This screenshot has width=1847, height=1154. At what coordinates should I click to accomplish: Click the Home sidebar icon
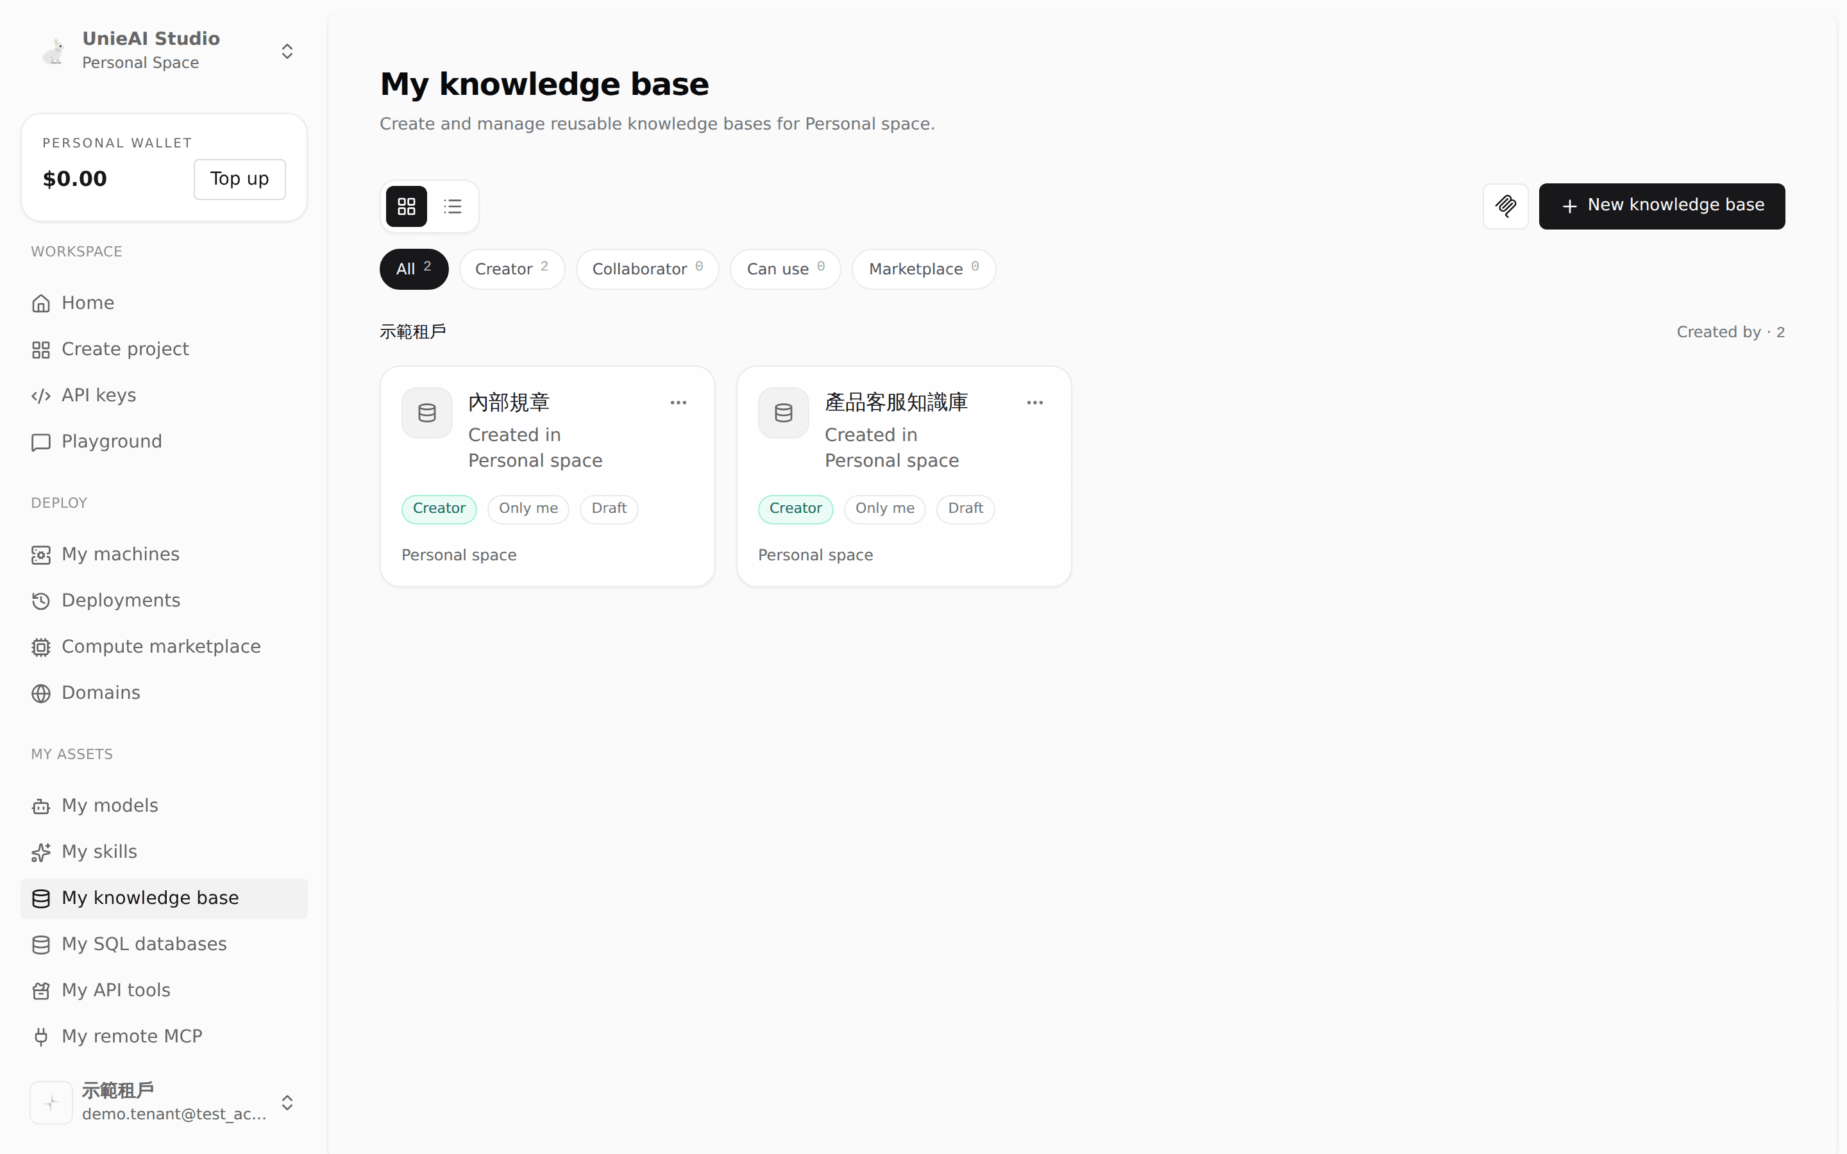41,304
